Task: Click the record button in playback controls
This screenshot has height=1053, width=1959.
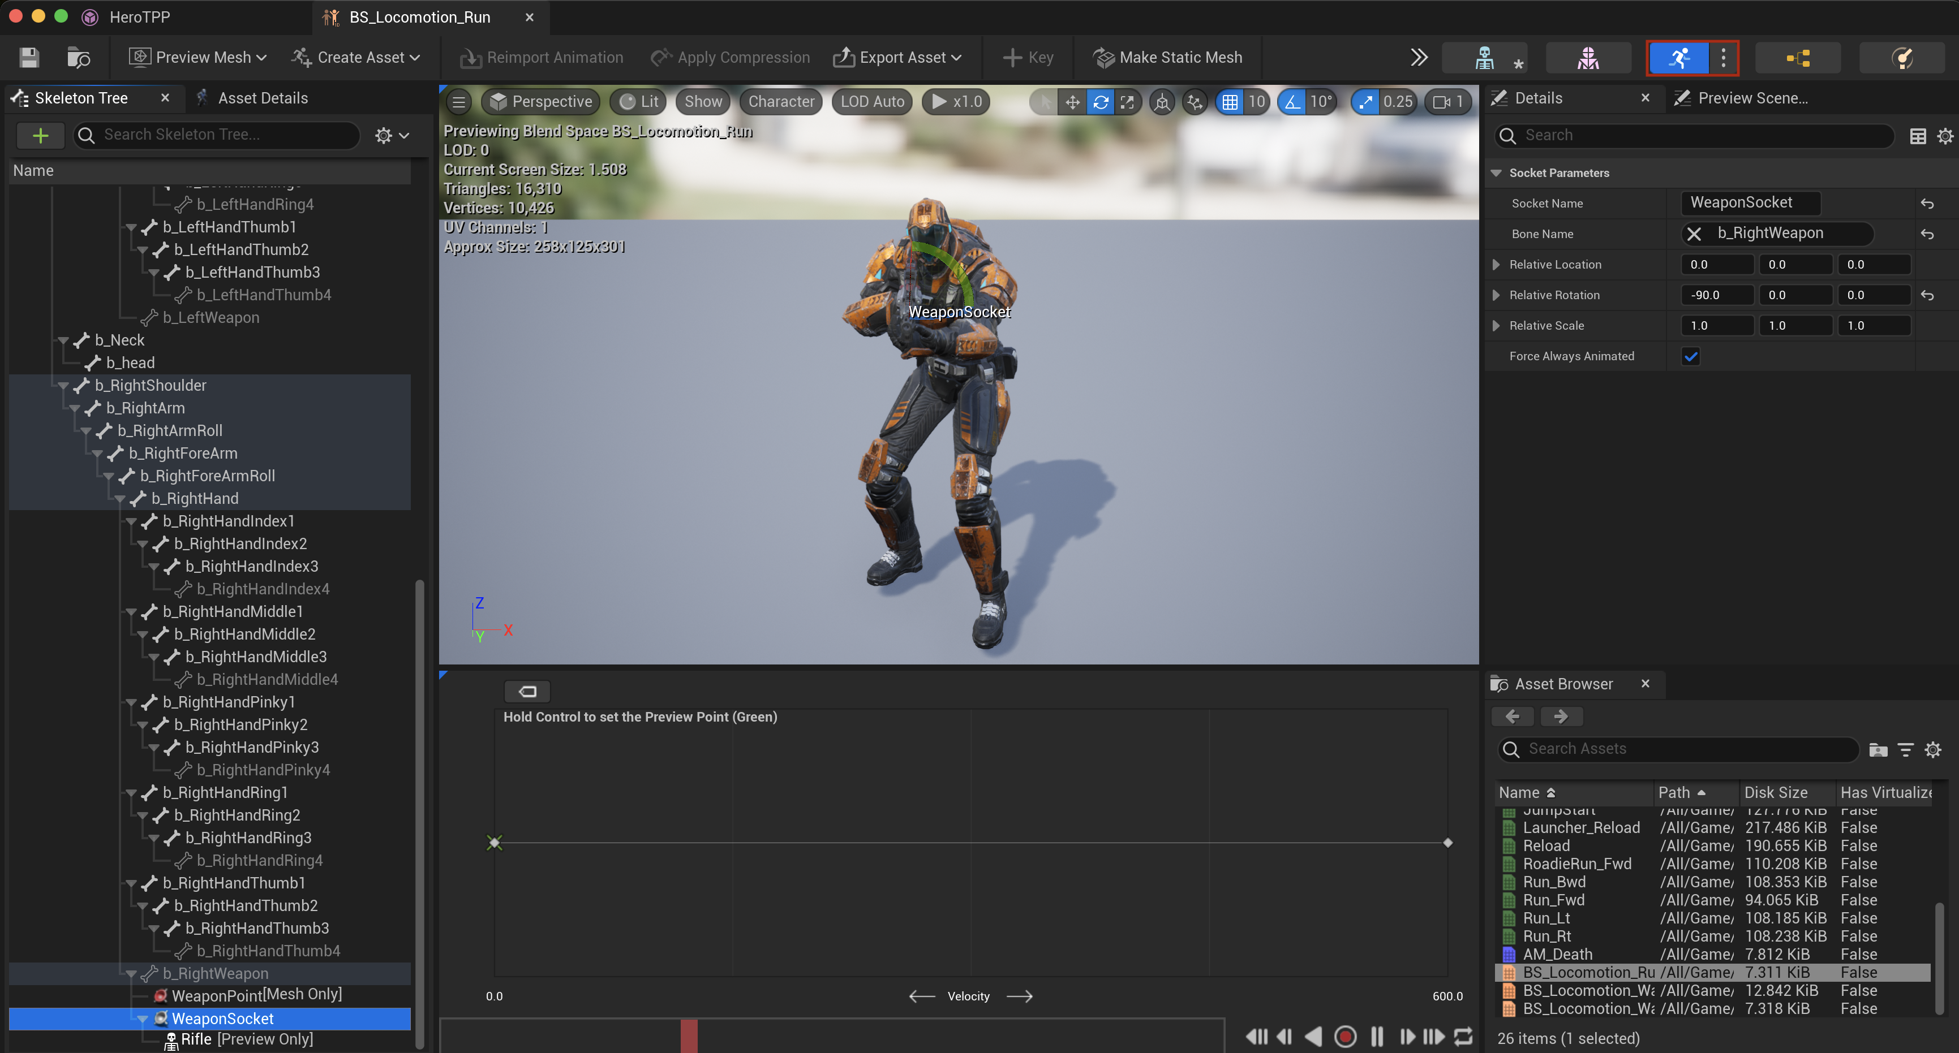Action: 1345,1036
